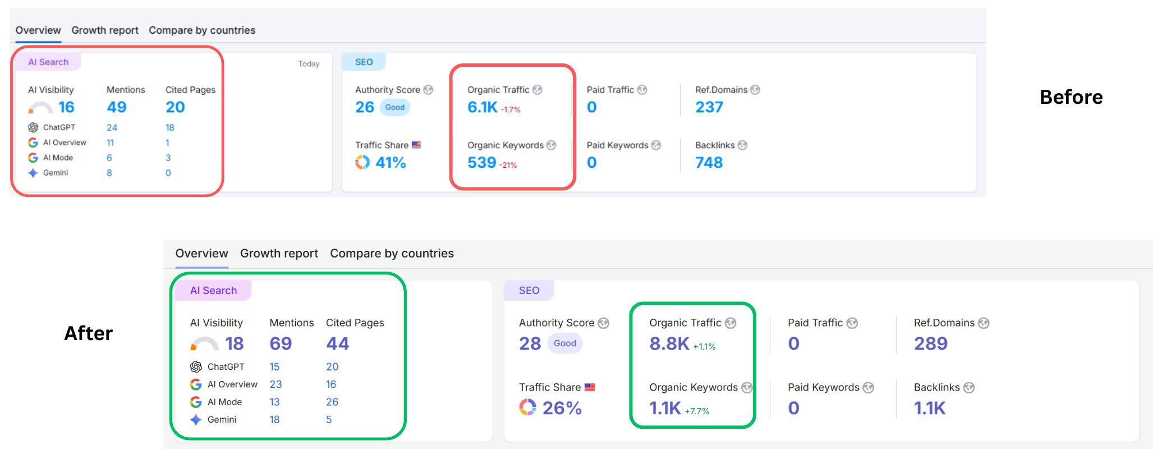Open Ref.Domains value 237
1153x449 pixels.
709,107
